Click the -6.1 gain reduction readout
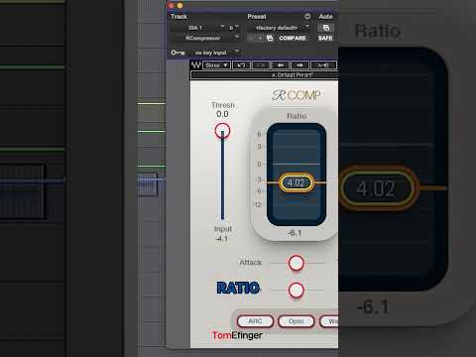This screenshot has height=357, width=476. [x=295, y=233]
